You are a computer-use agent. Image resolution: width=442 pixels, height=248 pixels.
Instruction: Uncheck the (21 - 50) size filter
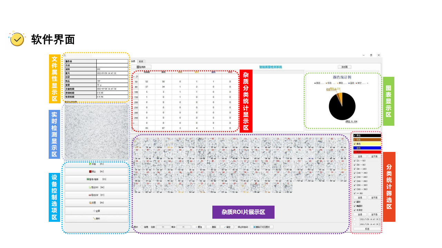355,161
